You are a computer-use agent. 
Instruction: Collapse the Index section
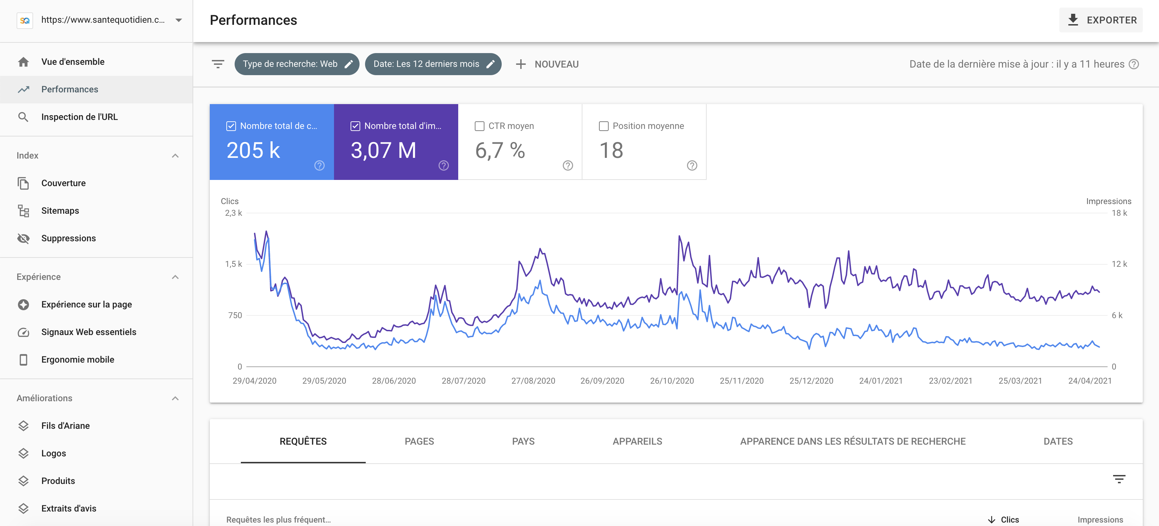(176, 155)
